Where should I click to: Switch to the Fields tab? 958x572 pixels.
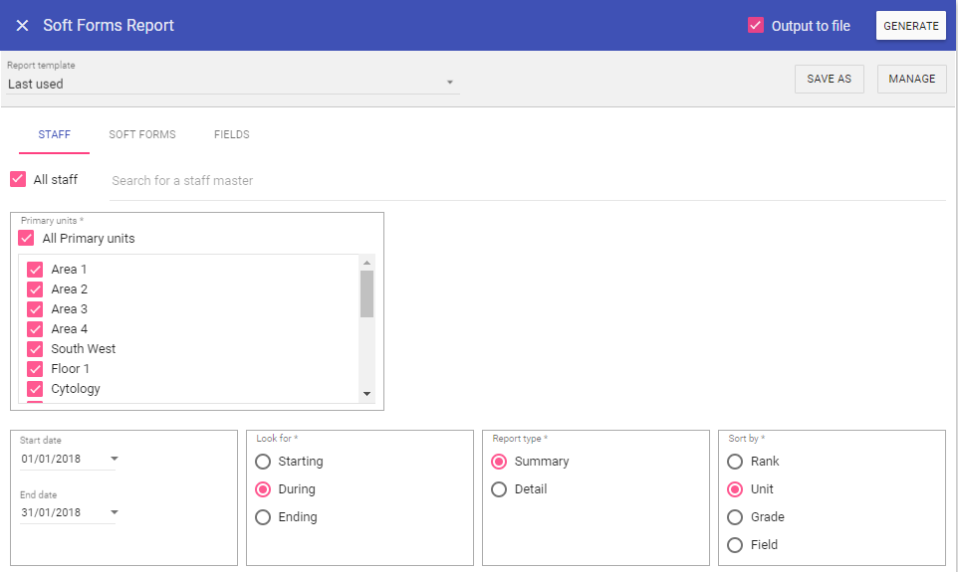(231, 135)
